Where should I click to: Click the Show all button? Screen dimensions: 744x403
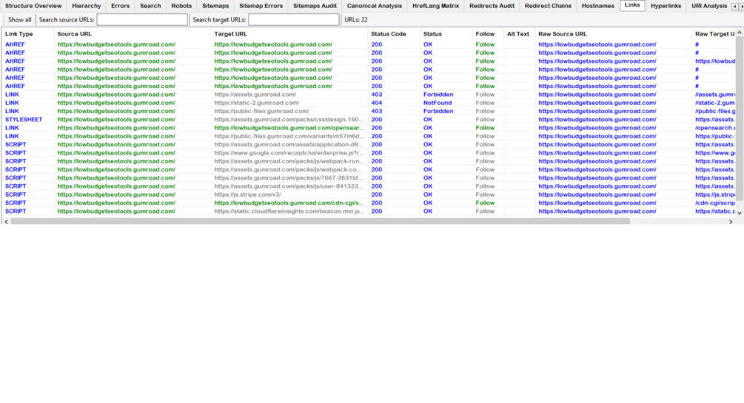pyautogui.click(x=19, y=20)
